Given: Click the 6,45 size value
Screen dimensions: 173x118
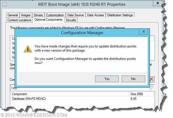Looking at the screenshot, I should click(x=133, y=99).
